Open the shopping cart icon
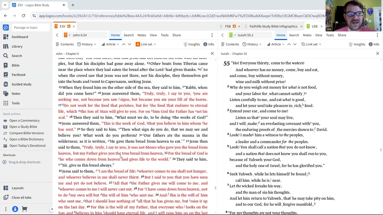 click(25, 209)
